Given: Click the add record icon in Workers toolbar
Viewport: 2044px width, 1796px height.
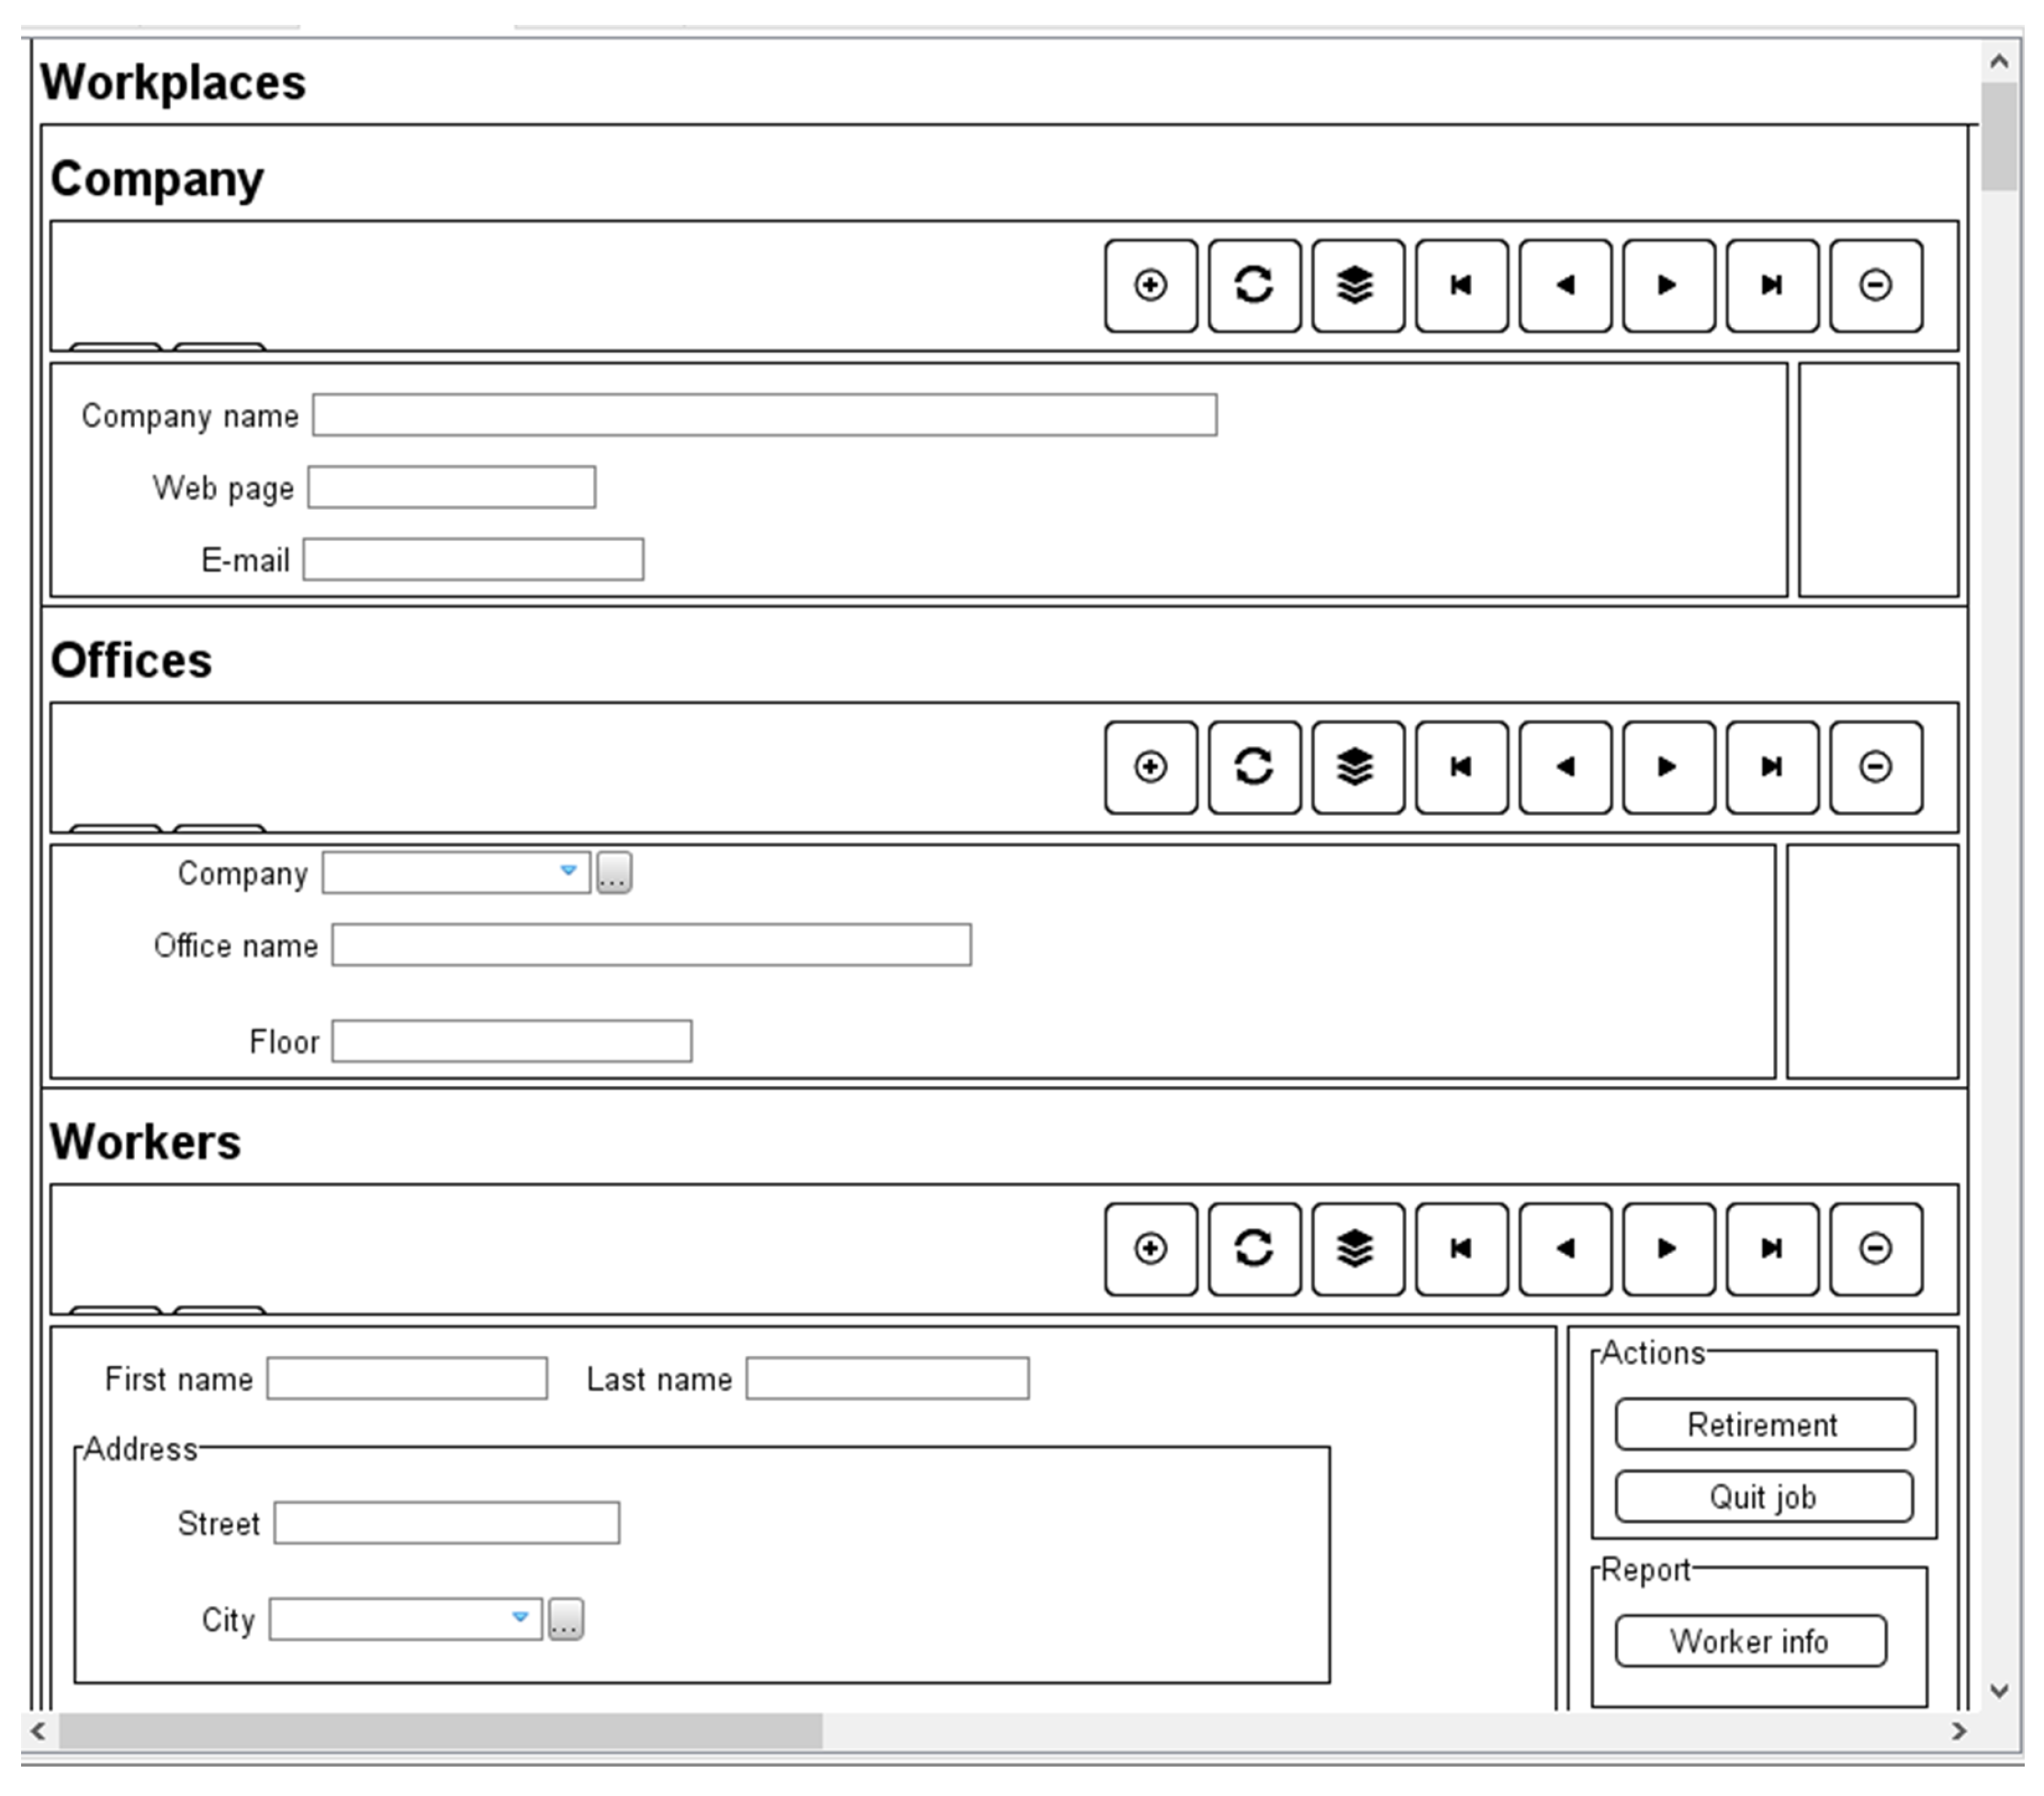Looking at the screenshot, I should coord(1150,1248).
